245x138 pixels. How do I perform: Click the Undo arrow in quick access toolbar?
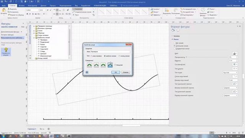point(6,2)
